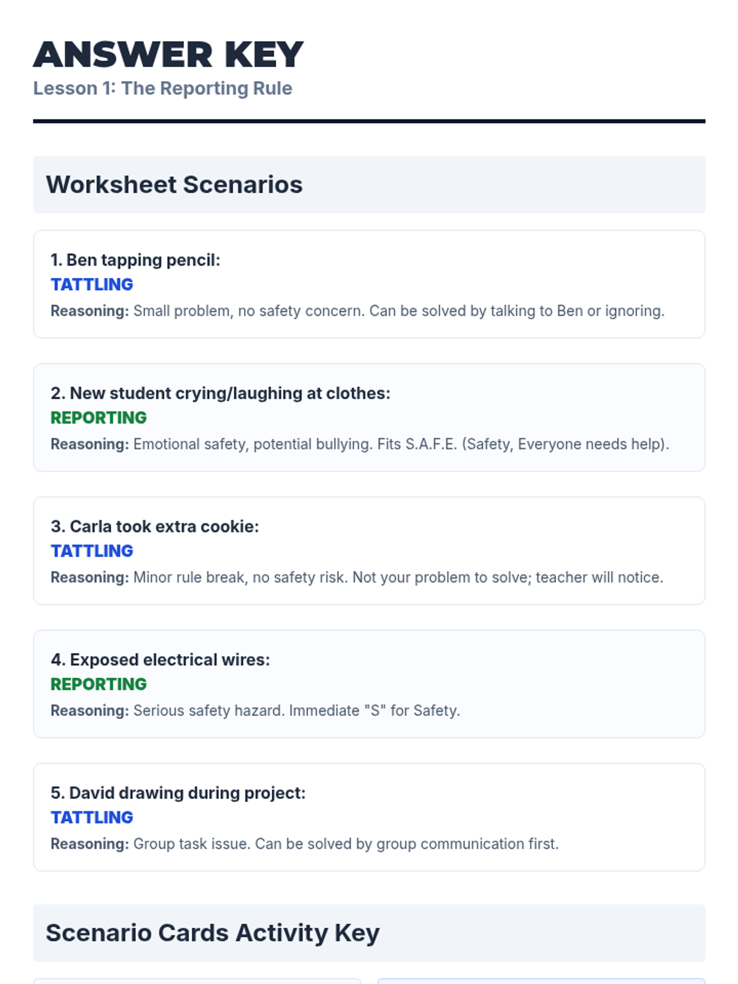Click the REPORTING answer for the new student scenario
The width and height of the screenshot is (738, 984).
point(98,418)
